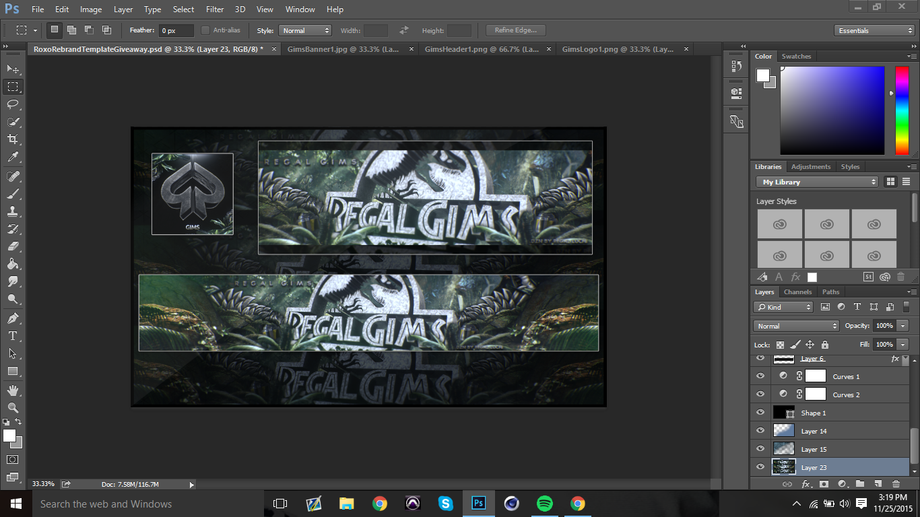Hide the Shape 1 layer
Screen dimensions: 920x517
760,413
